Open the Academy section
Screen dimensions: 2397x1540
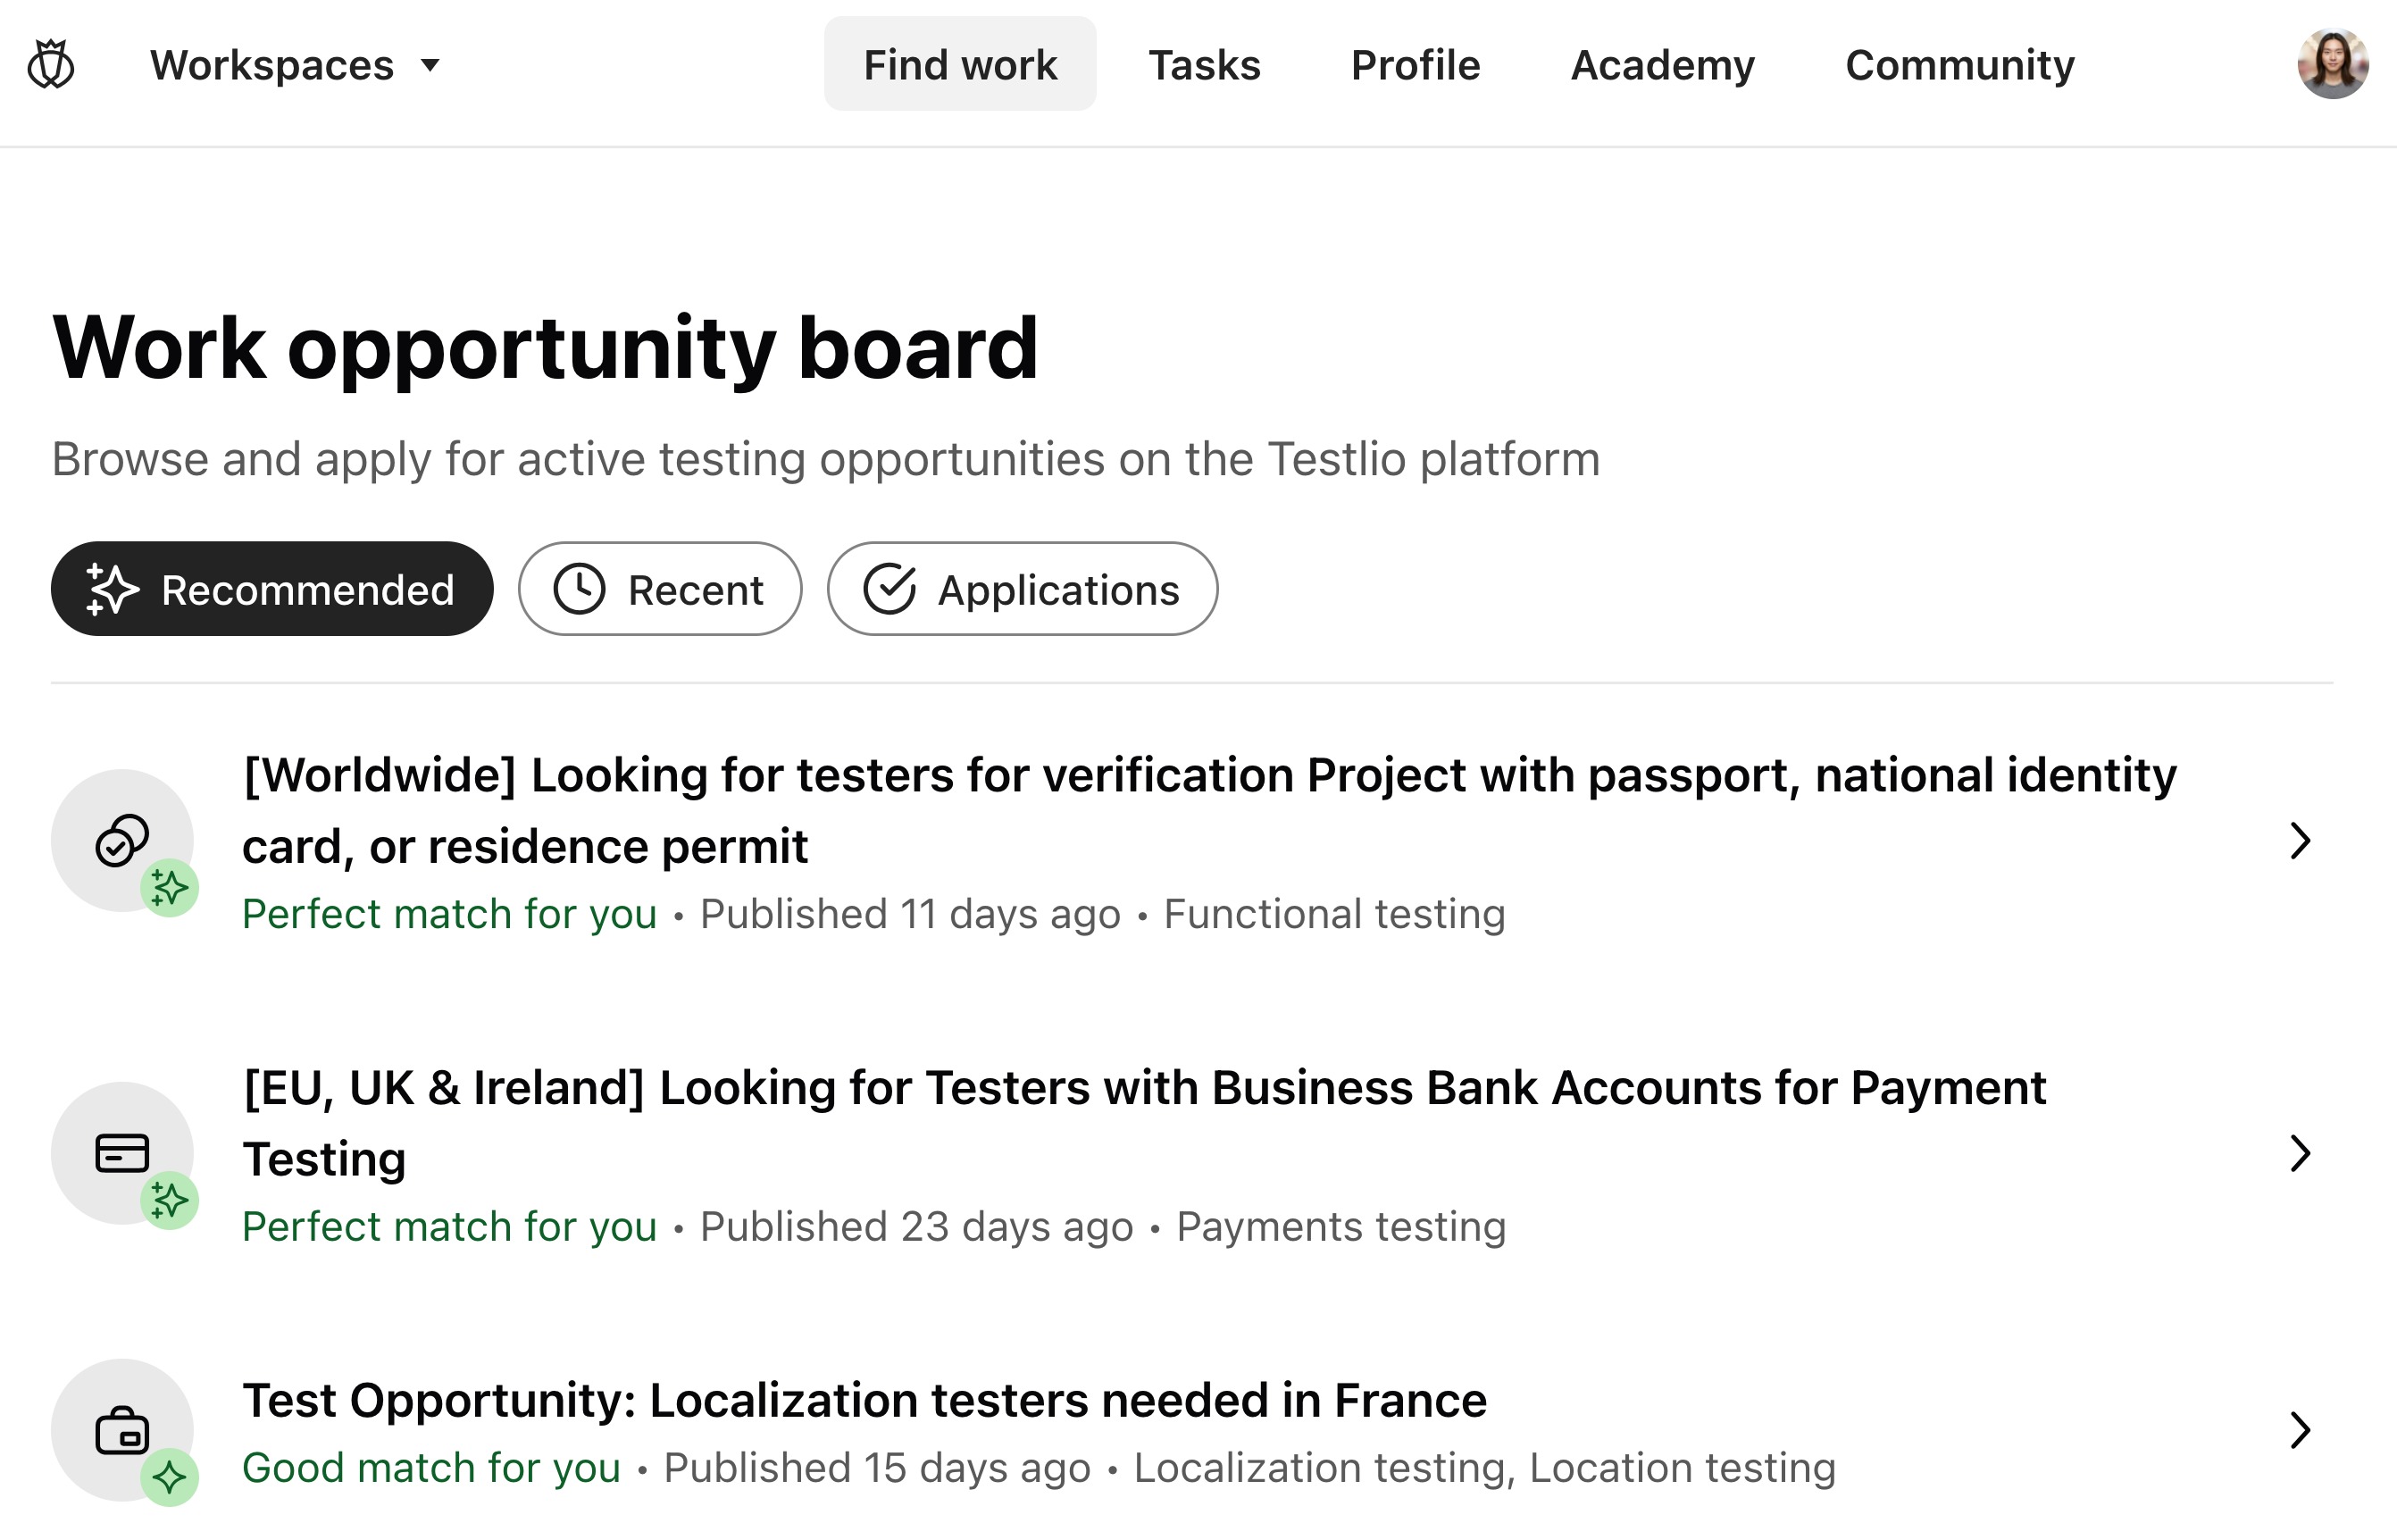(x=1661, y=64)
